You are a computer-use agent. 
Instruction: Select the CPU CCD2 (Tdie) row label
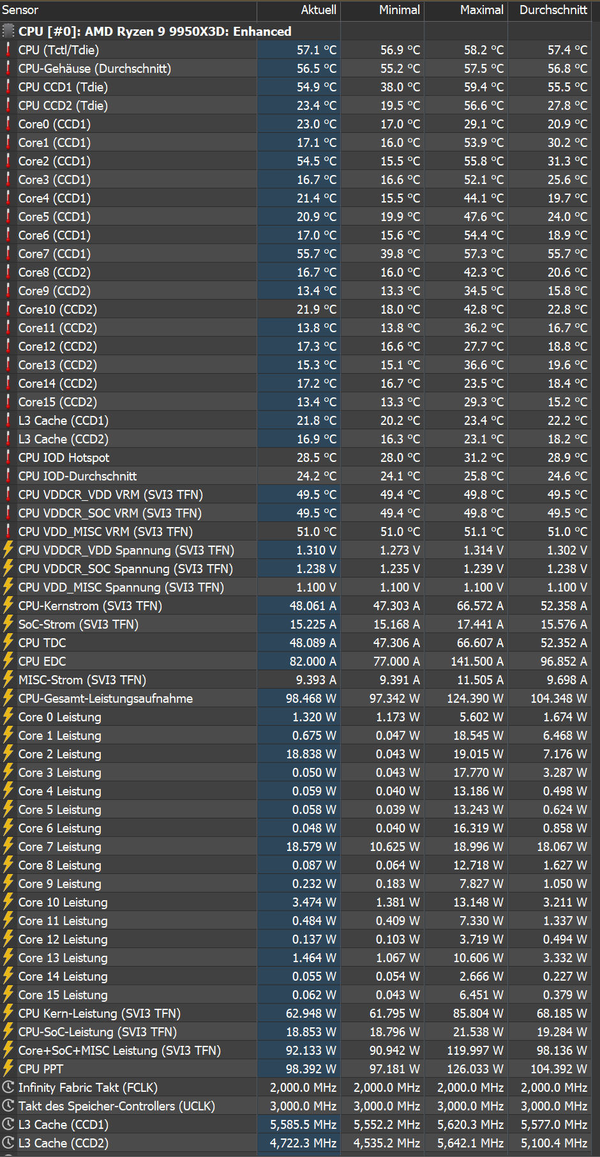[63, 105]
